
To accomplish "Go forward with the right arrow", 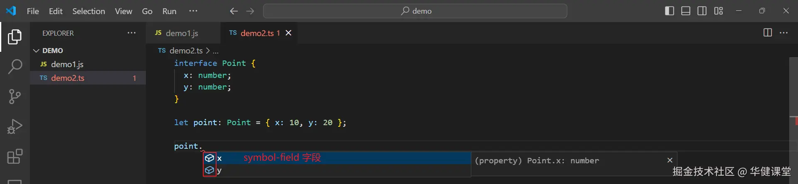I will click(x=250, y=11).
